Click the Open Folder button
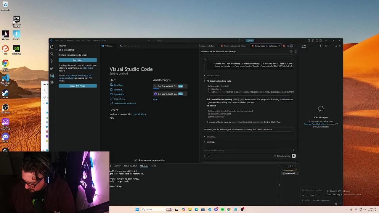 click(78, 60)
